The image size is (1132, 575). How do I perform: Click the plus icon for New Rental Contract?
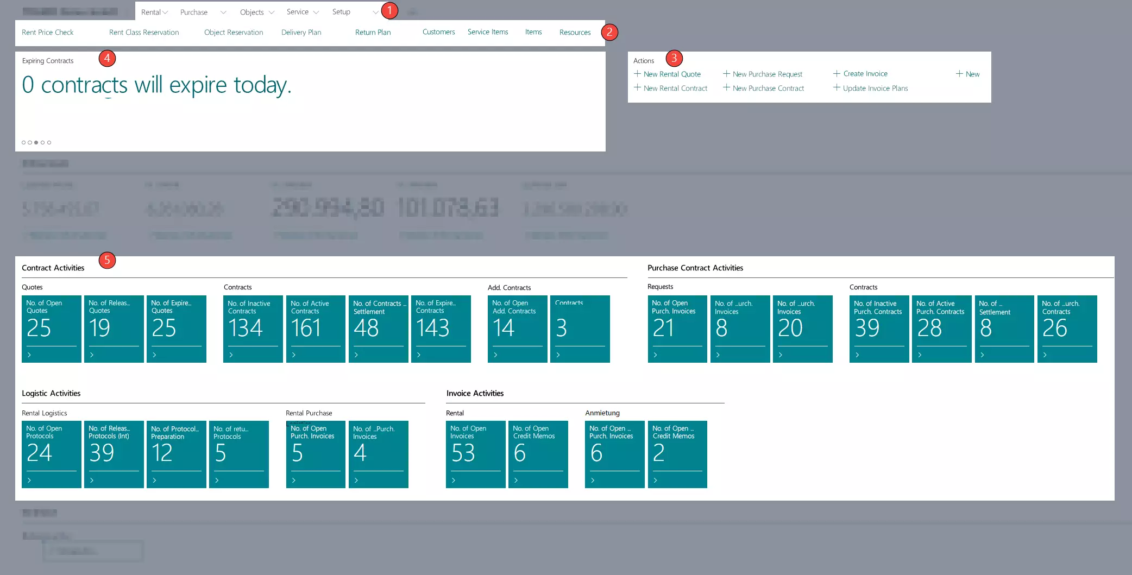click(x=638, y=88)
